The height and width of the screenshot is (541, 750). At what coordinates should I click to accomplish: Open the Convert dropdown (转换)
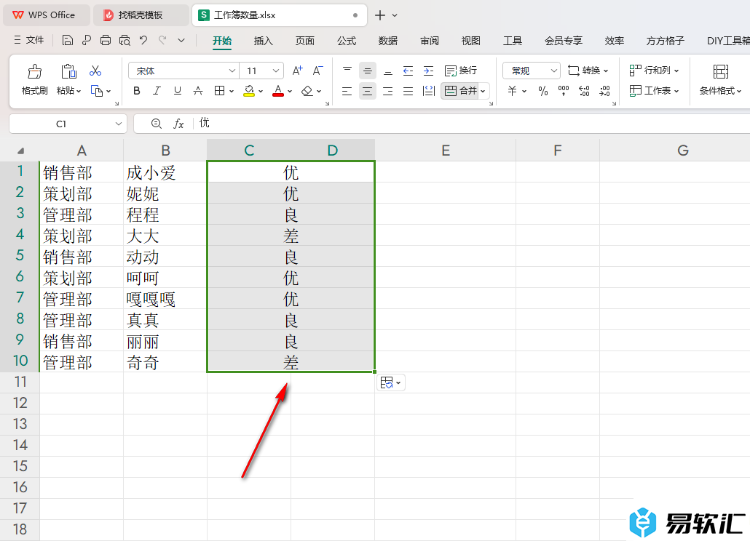point(588,71)
